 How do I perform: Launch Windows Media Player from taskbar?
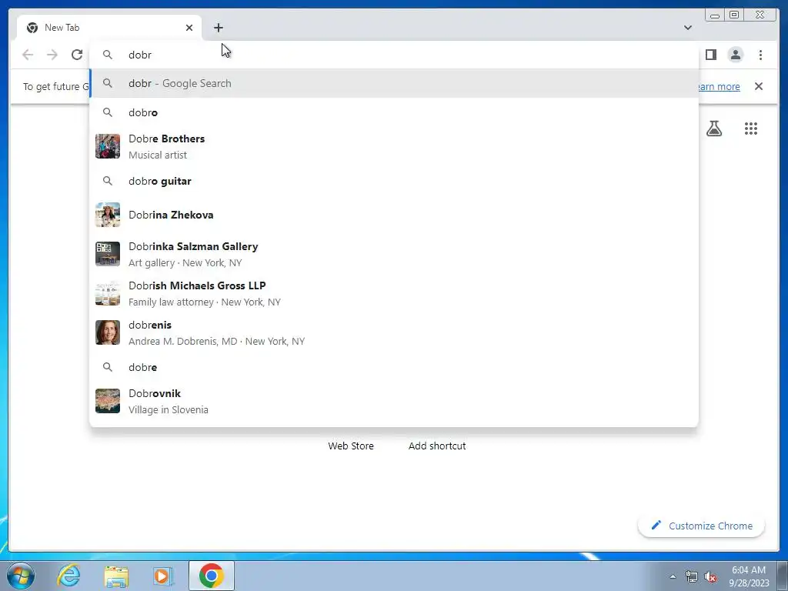click(x=162, y=576)
